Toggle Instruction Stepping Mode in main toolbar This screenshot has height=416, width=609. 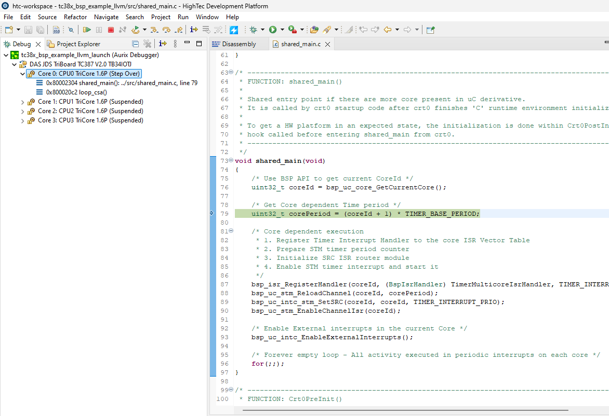click(x=194, y=30)
